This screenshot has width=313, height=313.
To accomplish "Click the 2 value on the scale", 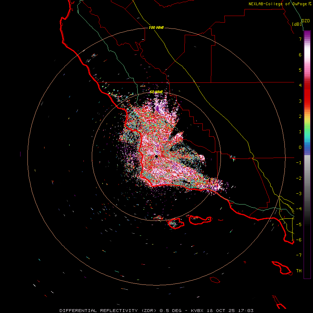I will click(300, 117).
